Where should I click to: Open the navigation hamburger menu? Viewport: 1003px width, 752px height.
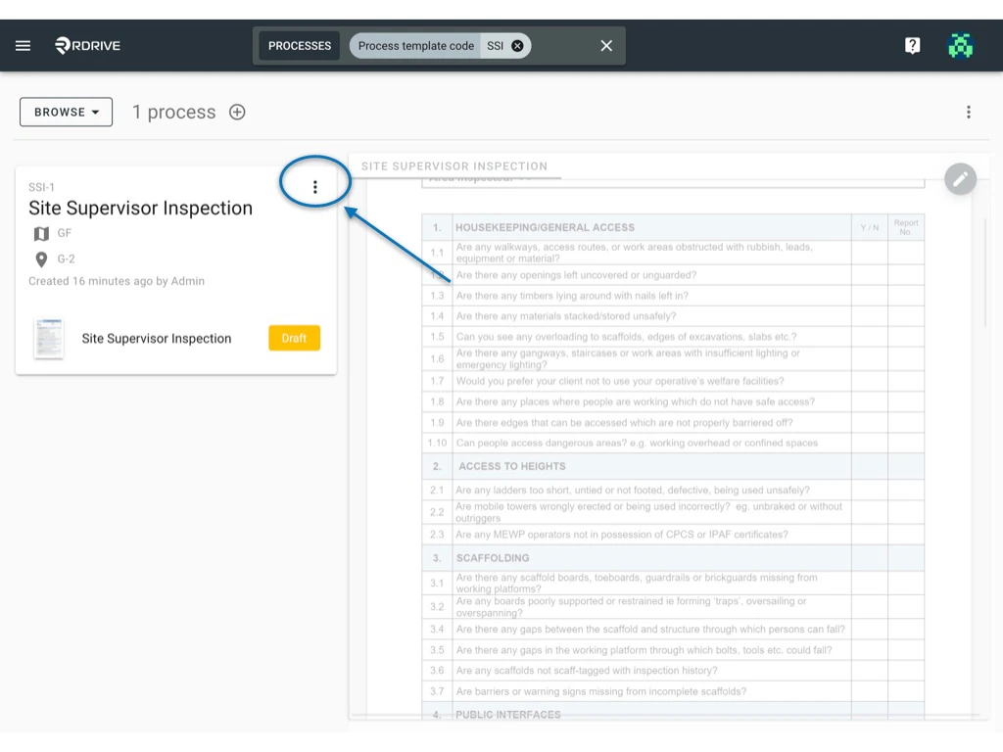tap(23, 45)
